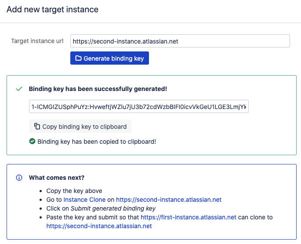Focus the Target instance url input field
The height and width of the screenshot is (244, 301).
click(180, 41)
